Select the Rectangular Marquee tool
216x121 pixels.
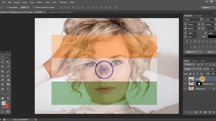[x=2, y=58]
